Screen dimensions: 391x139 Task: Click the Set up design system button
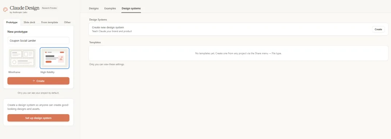[38, 118]
